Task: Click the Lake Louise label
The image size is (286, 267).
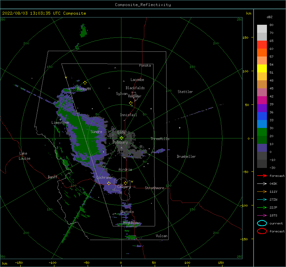Action: pyautogui.click(x=24, y=156)
